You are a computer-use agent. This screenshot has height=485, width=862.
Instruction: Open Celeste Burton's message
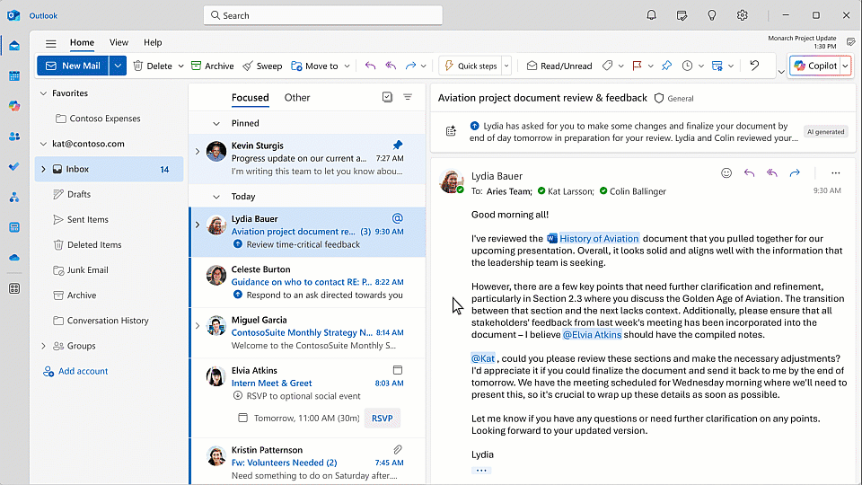[x=308, y=282]
